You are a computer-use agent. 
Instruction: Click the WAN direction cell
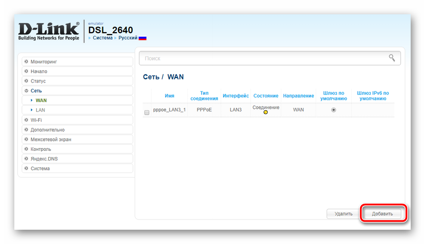point(298,110)
